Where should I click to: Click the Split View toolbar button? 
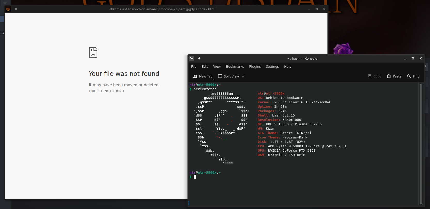229,76
